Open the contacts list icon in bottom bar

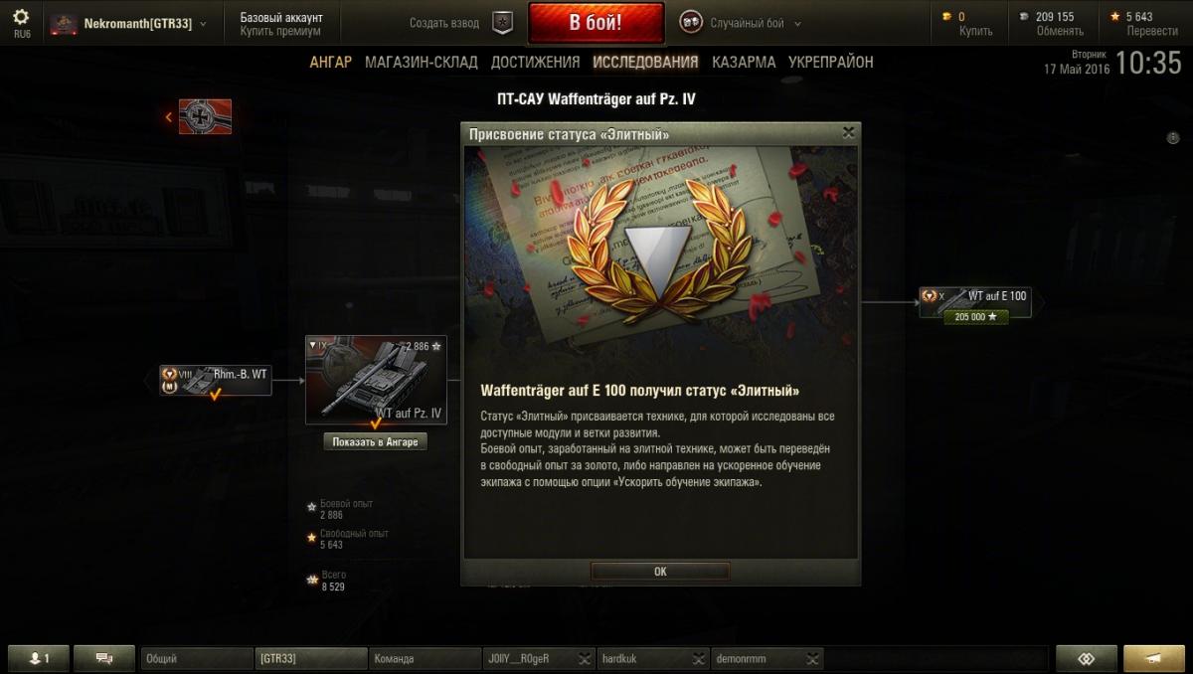click(x=40, y=658)
